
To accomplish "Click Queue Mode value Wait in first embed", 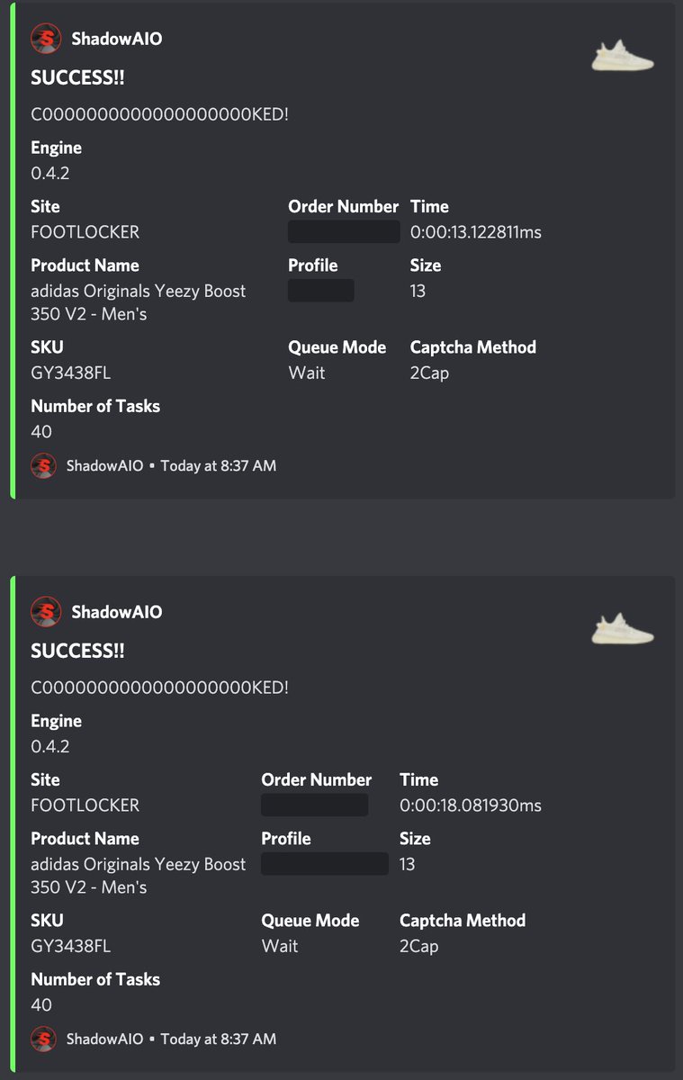I will pyautogui.click(x=306, y=373).
